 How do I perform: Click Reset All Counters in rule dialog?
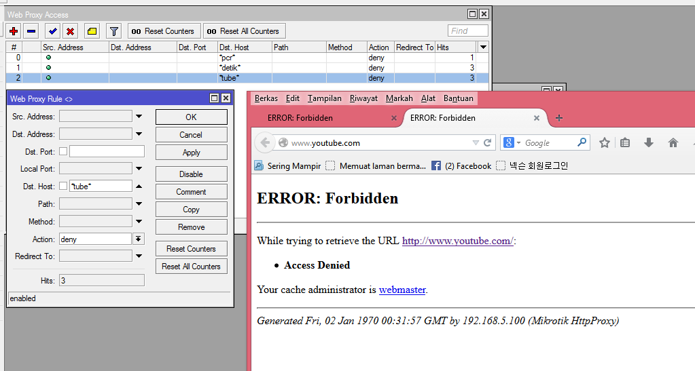pos(191,267)
